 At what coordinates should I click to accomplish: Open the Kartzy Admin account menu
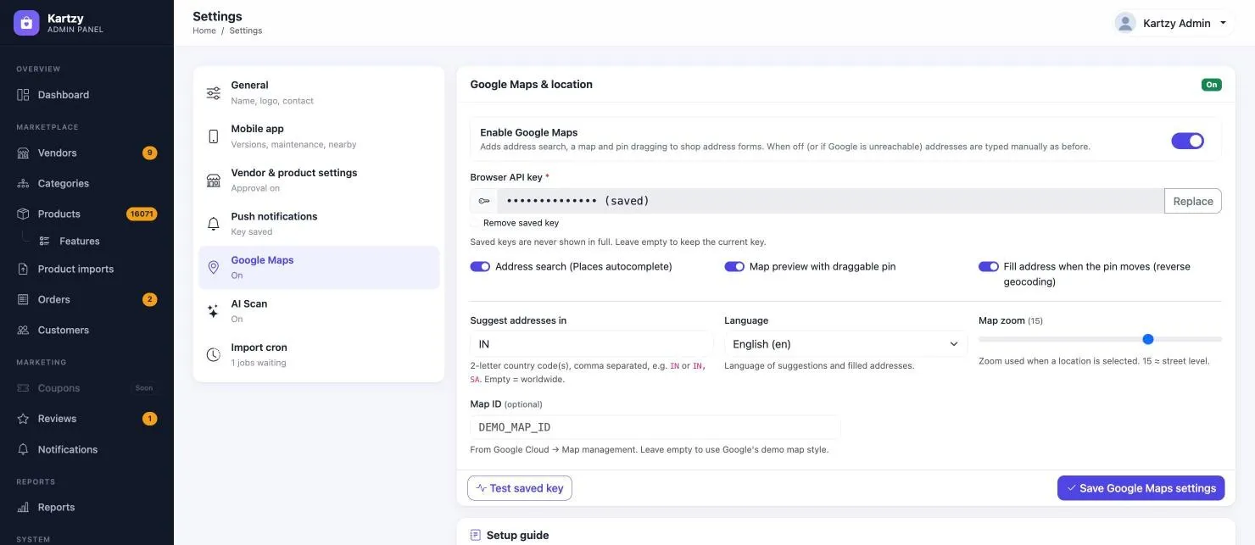coord(1174,23)
